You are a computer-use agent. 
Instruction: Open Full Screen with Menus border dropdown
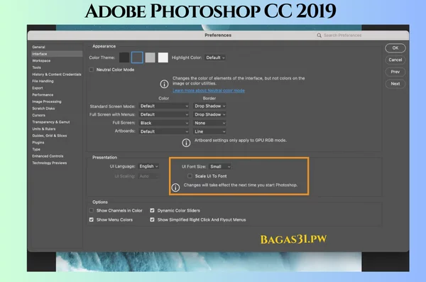coord(209,114)
